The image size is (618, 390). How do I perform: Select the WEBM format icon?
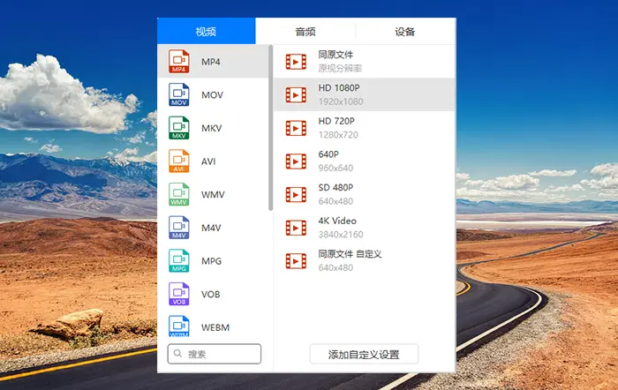click(179, 326)
